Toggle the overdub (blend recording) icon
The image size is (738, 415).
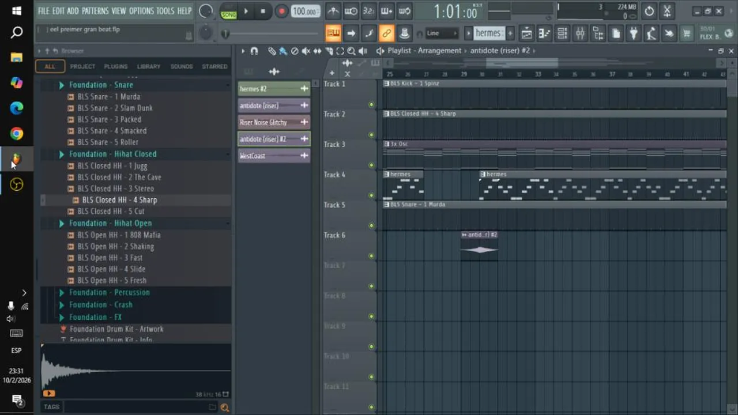coord(387,11)
